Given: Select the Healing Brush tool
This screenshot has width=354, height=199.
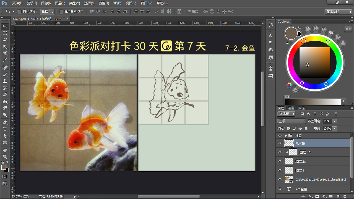Looking at the screenshot, I should tap(5, 68).
